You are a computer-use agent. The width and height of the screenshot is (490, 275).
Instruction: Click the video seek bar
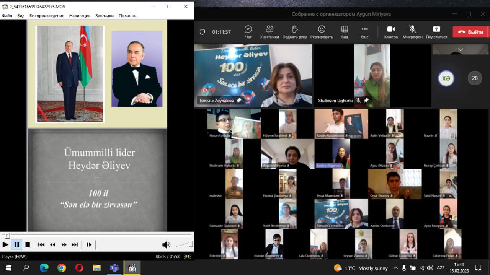pyautogui.click(x=96, y=236)
